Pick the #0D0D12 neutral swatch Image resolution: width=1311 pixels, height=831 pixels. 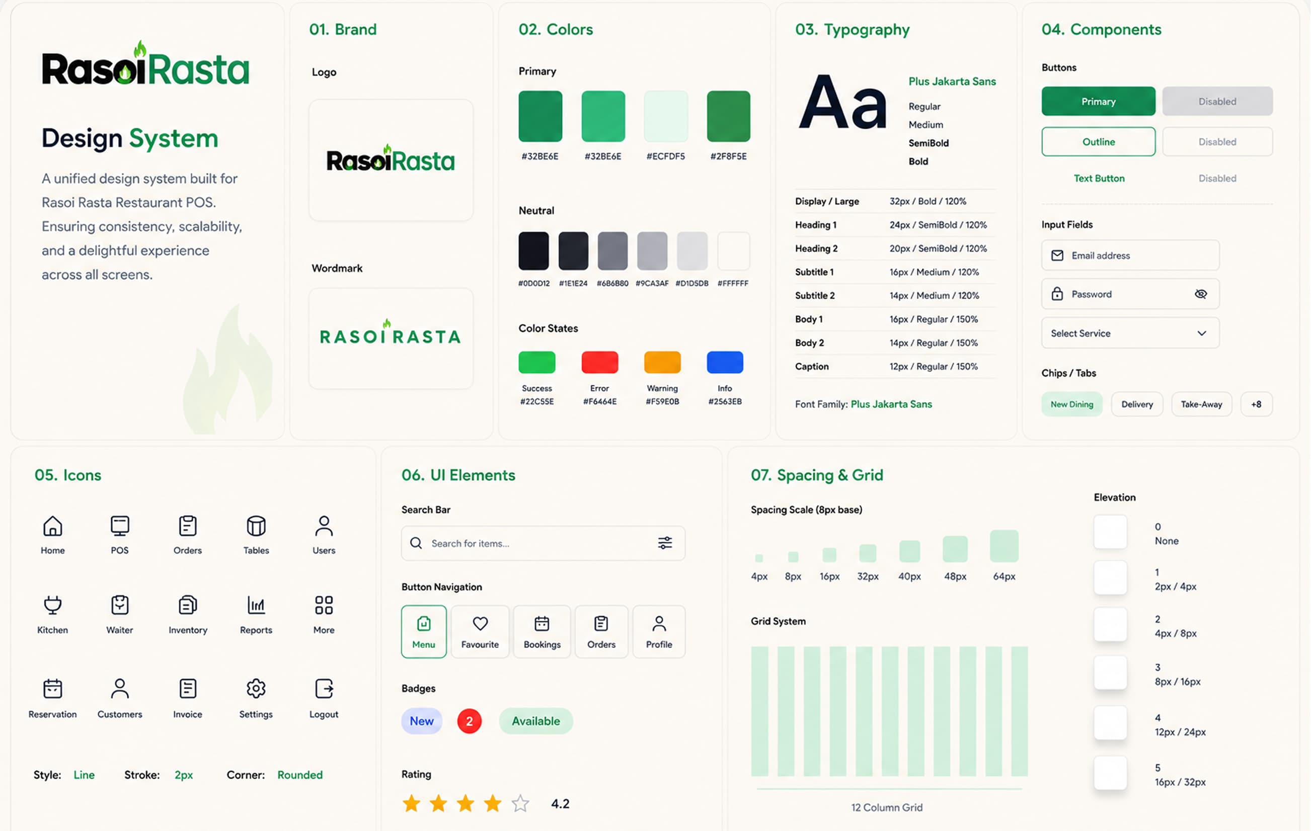[x=533, y=251]
